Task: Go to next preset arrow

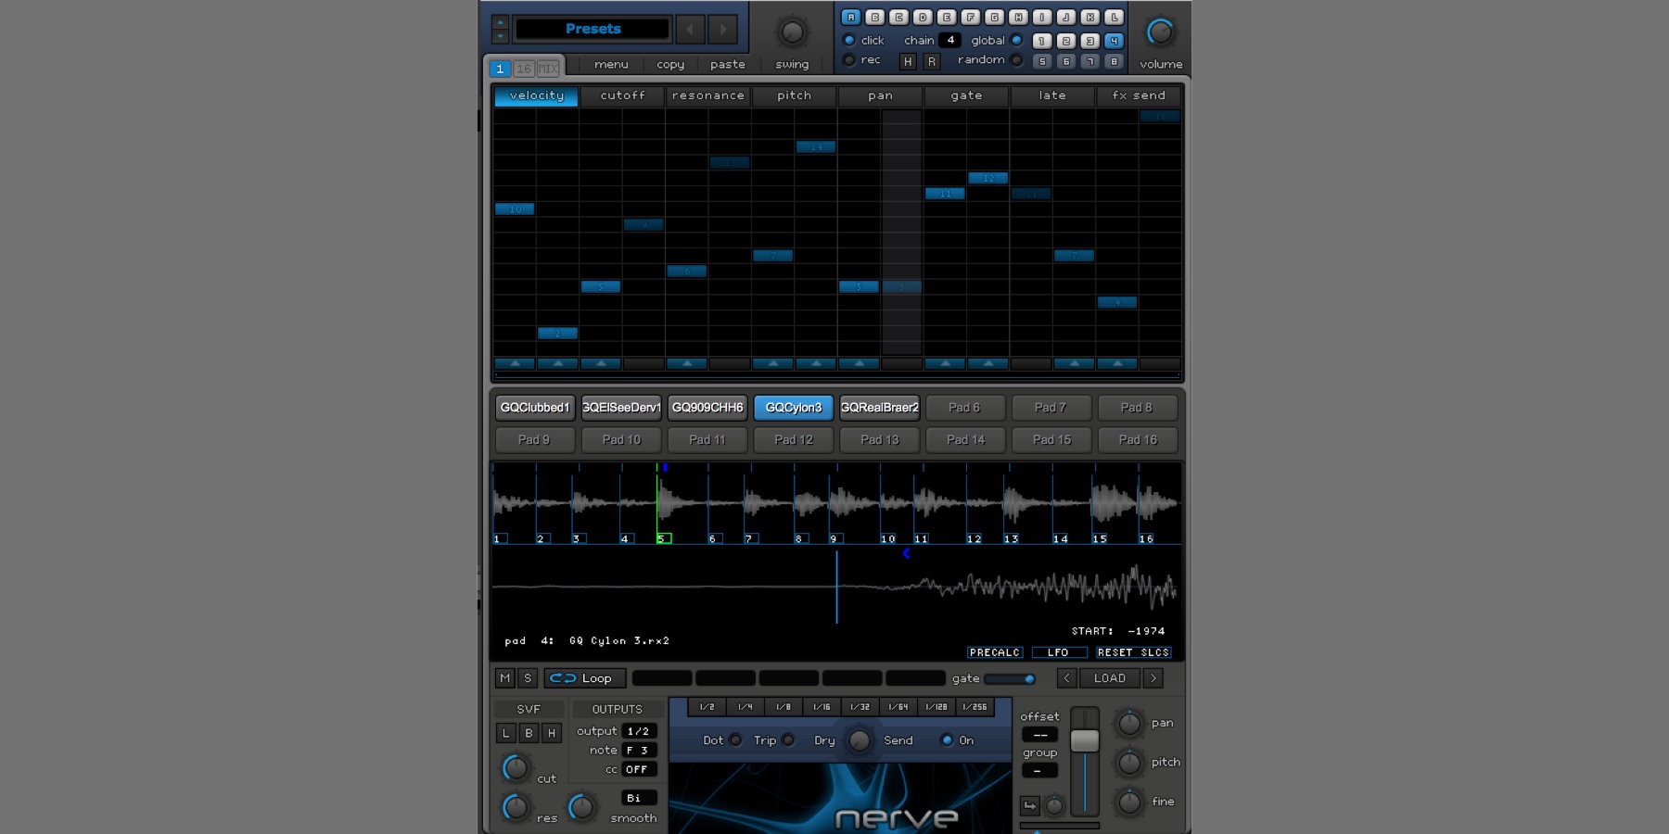Action: point(723,29)
